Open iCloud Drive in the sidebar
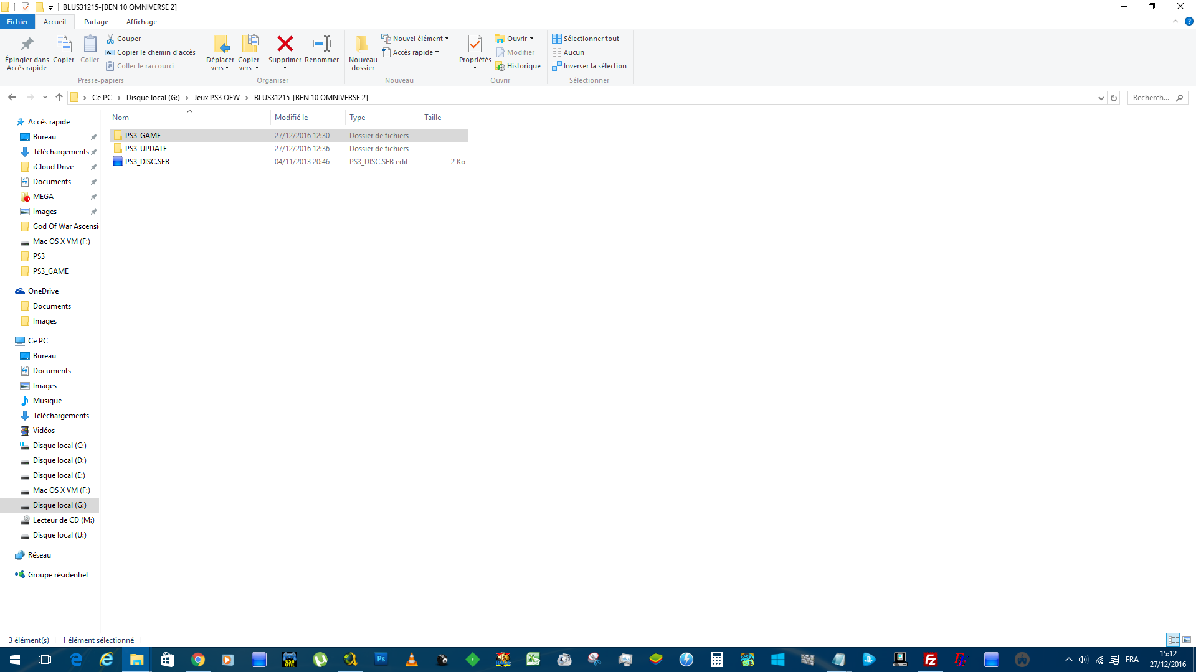 click(x=53, y=167)
